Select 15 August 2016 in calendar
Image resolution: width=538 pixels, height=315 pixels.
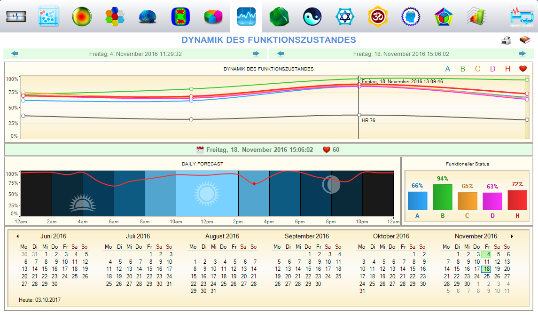[194, 276]
